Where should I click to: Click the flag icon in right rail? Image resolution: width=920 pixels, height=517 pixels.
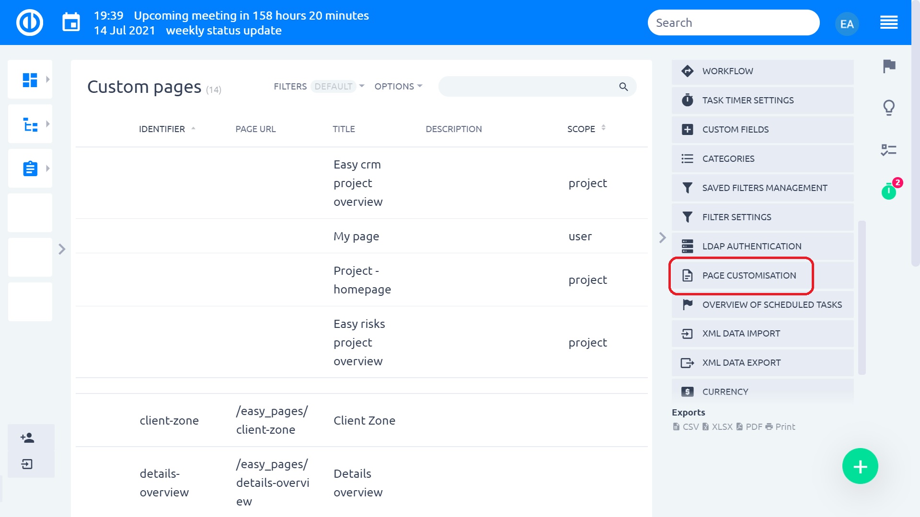(x=889, y=66)
